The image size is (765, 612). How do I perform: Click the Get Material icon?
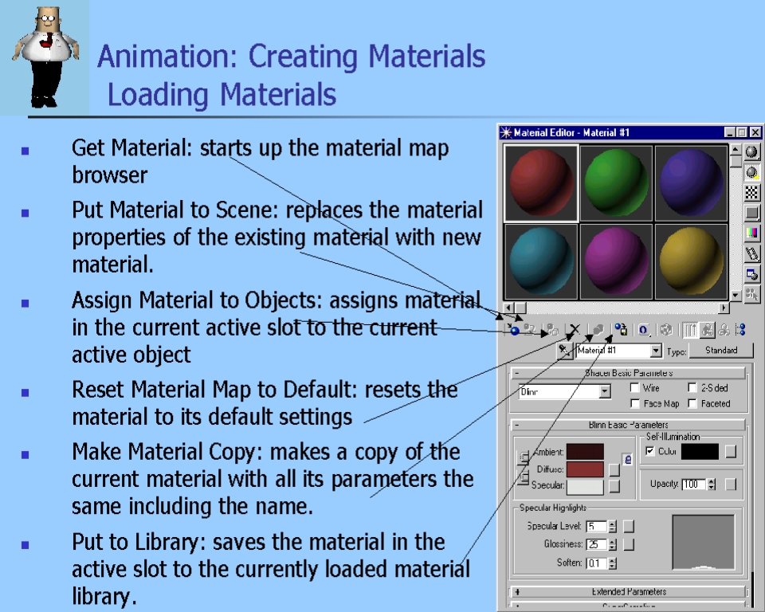coord(514,329)
